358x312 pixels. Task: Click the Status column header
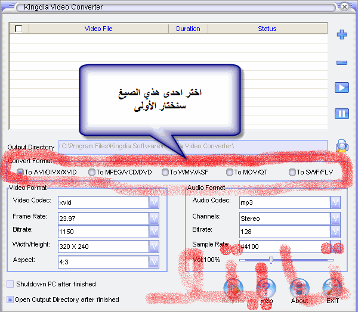click(267, 29)
